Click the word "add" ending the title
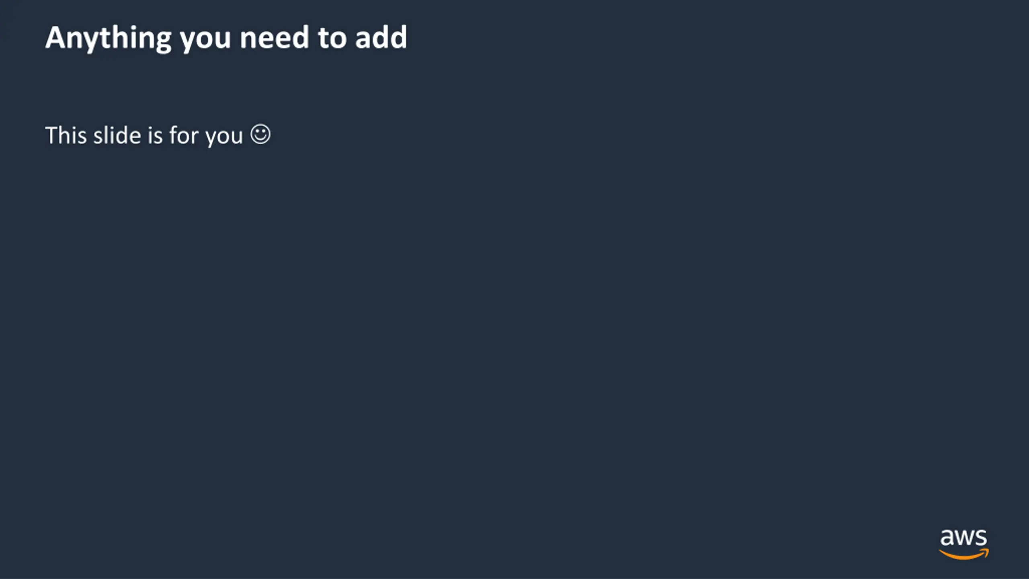 (381, 37)
